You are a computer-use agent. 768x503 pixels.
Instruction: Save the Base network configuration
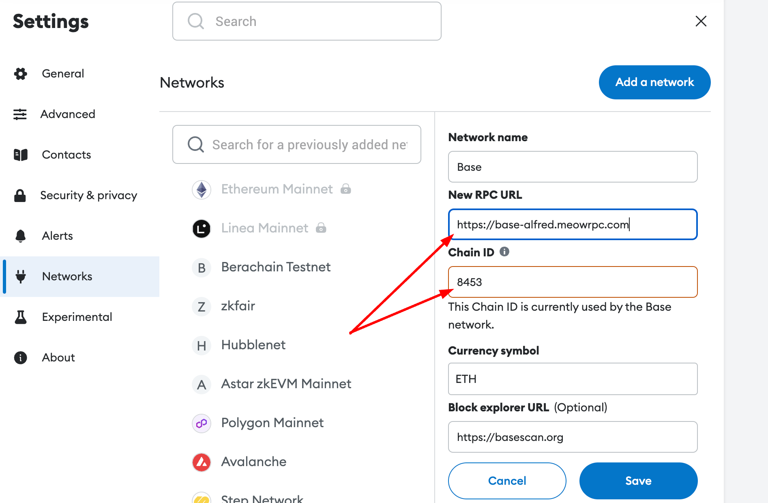638,481
